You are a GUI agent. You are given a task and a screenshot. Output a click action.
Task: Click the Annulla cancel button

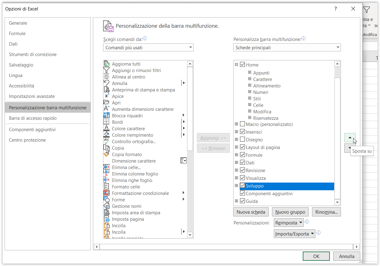point(347,256)
